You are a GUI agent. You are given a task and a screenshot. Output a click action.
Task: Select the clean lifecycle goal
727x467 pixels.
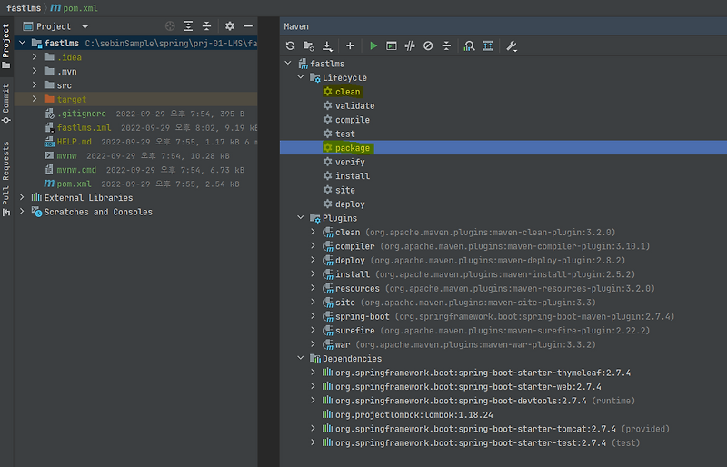pyautogui.click(x=347, y=92)
